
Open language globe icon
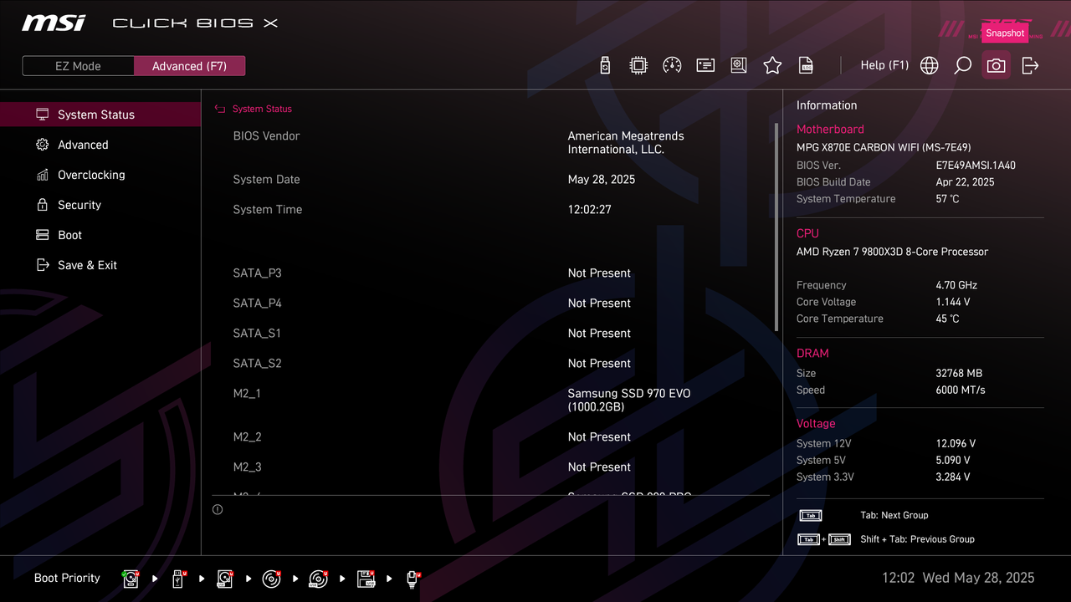pyautogui.click(x=930, y=65)
